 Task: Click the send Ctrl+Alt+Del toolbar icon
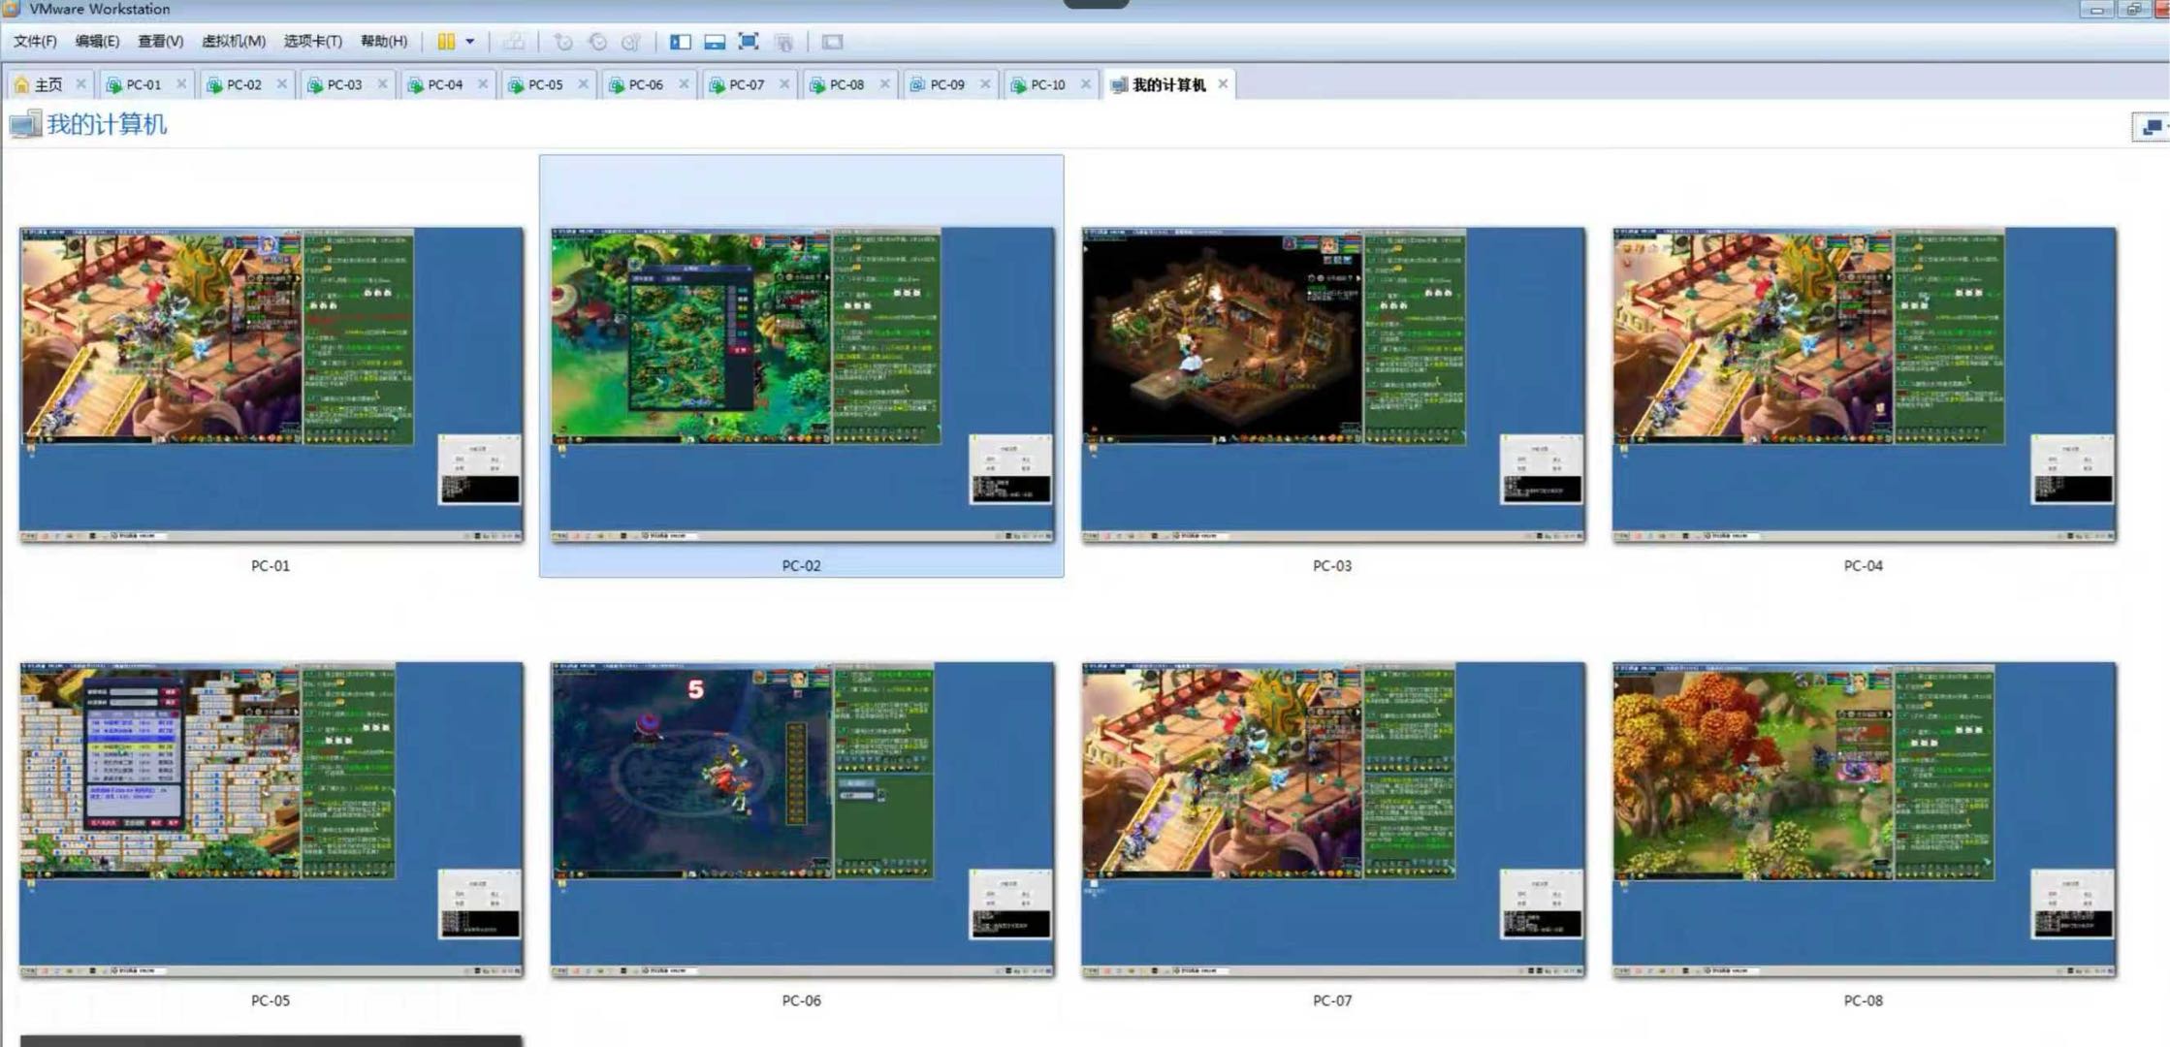[514, 42]
